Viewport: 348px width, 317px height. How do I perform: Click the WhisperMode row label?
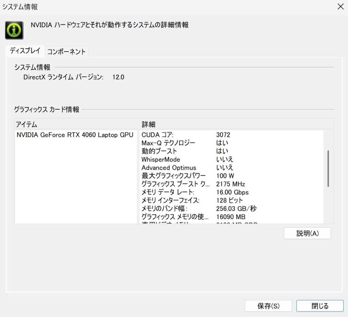point(161,159)
